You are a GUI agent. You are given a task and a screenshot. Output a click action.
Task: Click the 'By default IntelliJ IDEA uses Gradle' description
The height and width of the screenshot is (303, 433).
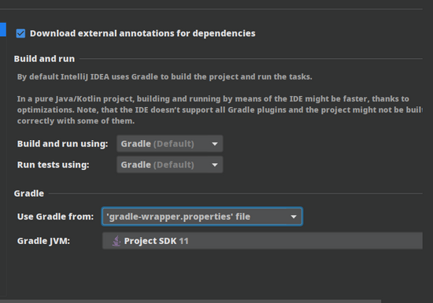(x=165, y=76)
